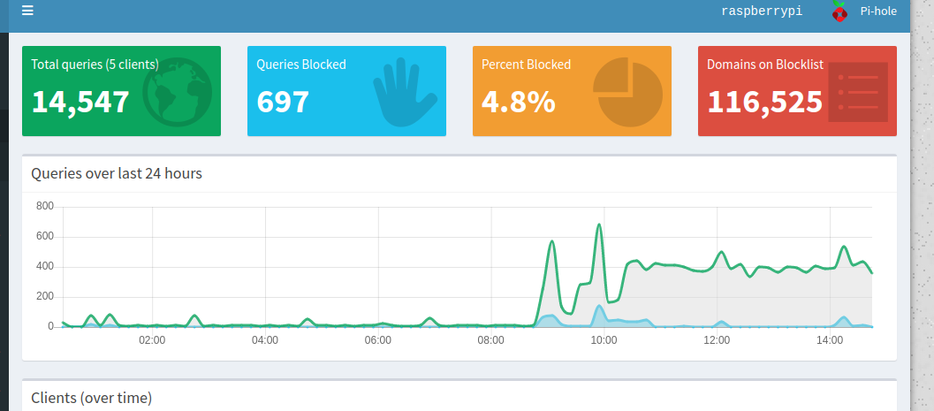This screenshot has width=934, height=411.
Task: Open the Queries Blocked blue card
Action: click(346, 91)
